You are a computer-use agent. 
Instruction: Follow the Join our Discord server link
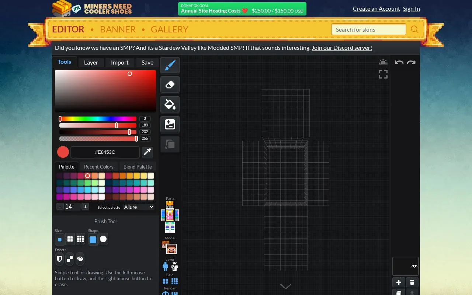(342, 48)
